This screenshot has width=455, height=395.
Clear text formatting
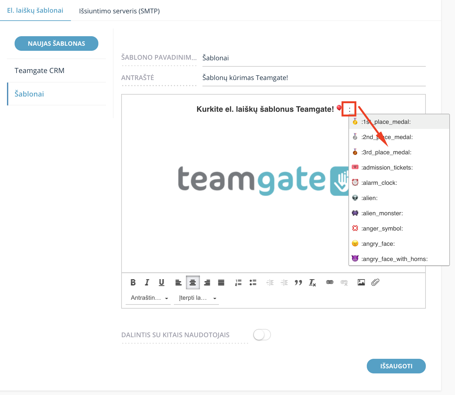coord(313,282)
